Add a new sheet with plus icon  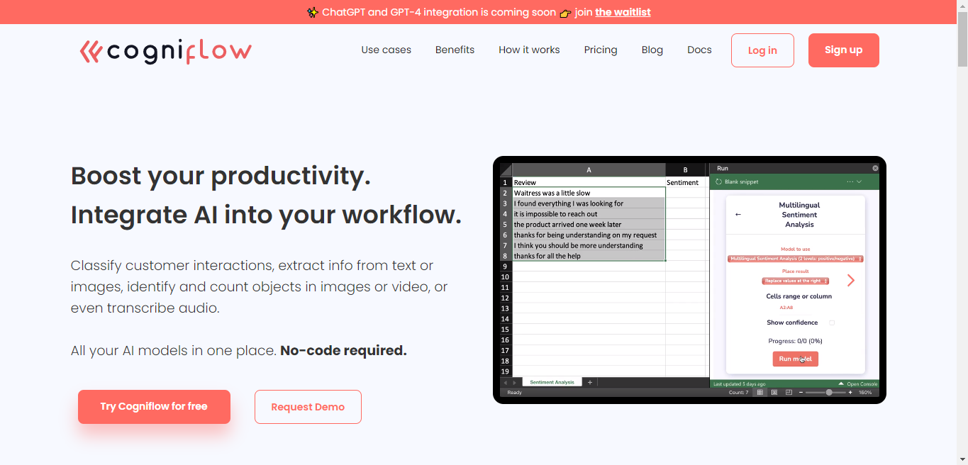[590, 382]
